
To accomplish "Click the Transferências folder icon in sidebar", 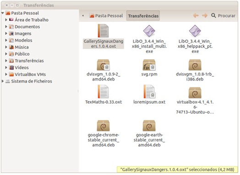I will 11,60.
